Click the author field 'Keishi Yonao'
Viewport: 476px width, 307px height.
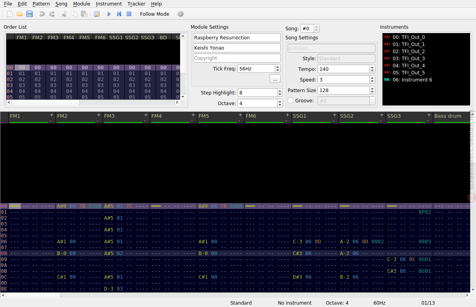coord(237,48)
